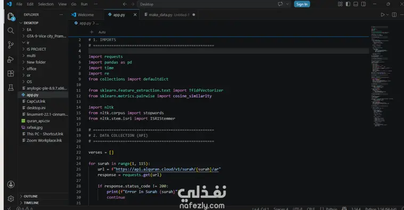
Task: Show more menus with title bar ellipsis
Action: (x=95, y=4)
